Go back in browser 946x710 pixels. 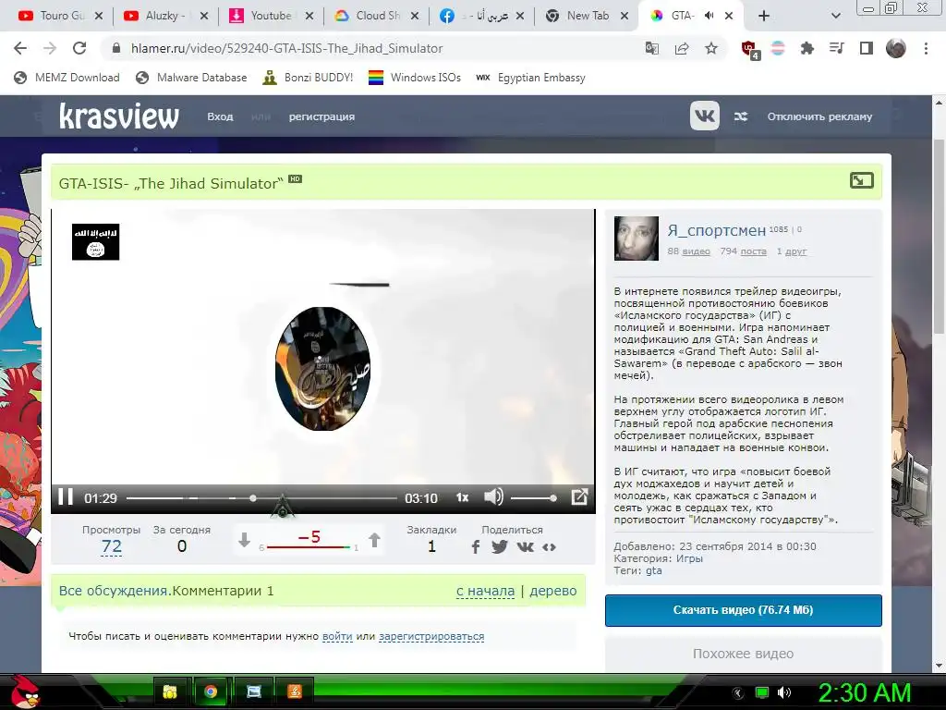[20, 48]
